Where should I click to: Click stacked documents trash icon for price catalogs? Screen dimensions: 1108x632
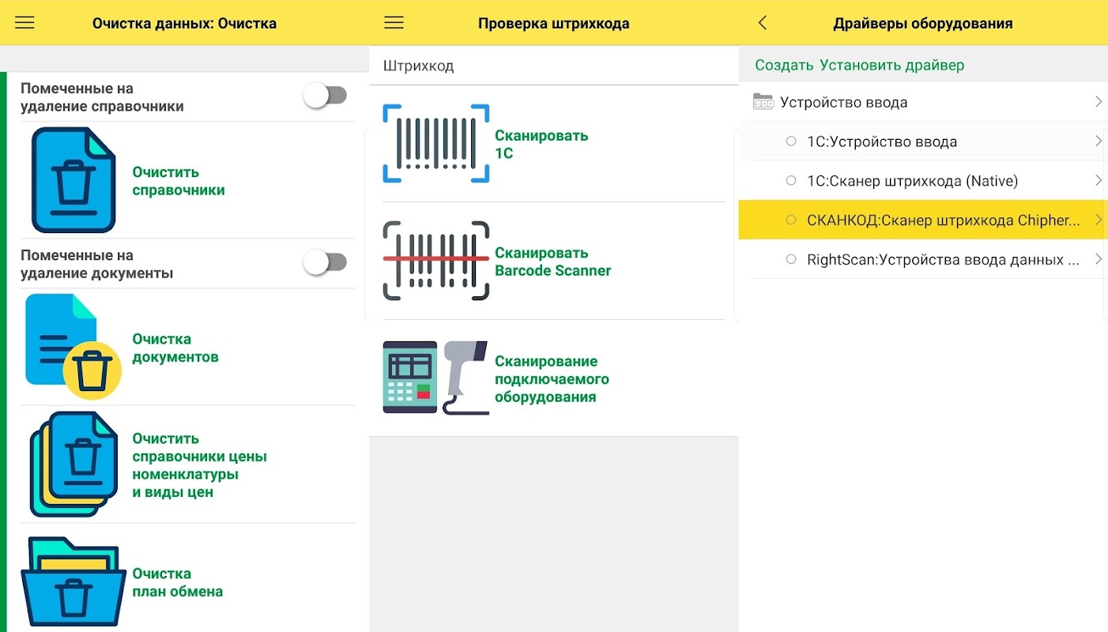73,465
